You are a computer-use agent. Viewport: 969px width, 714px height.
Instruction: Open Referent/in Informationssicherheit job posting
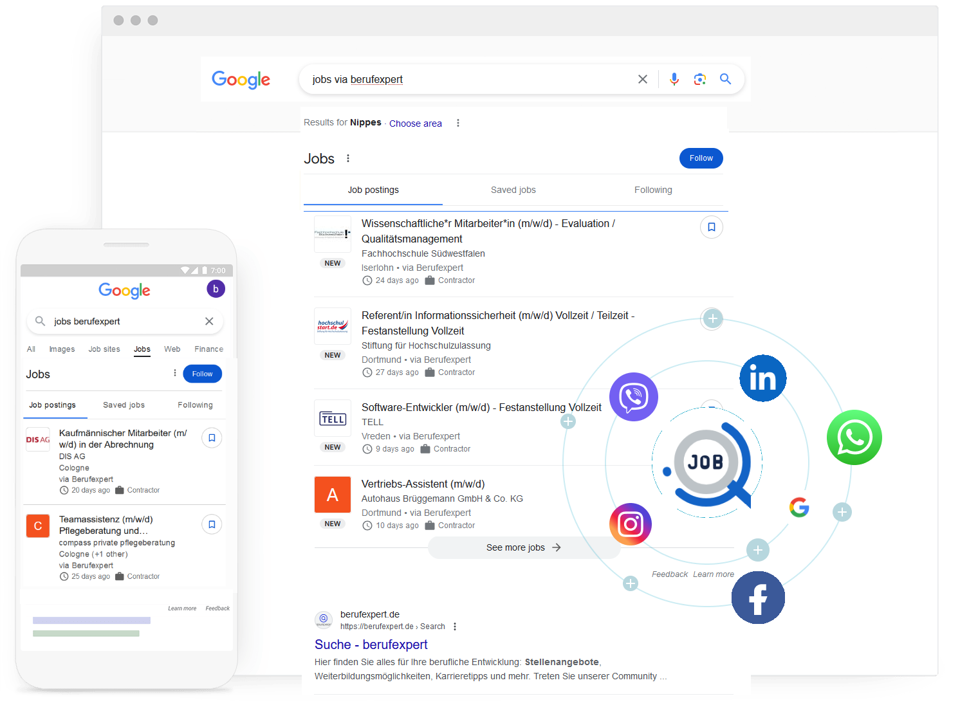pyautogui.click(x=498, y=323)
